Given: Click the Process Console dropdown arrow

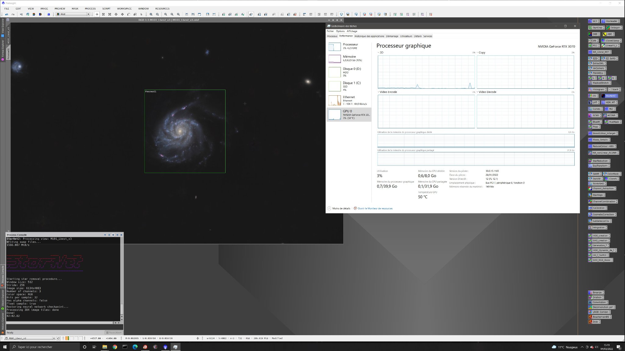Looking at the screenshot, I should click(105, 235).
